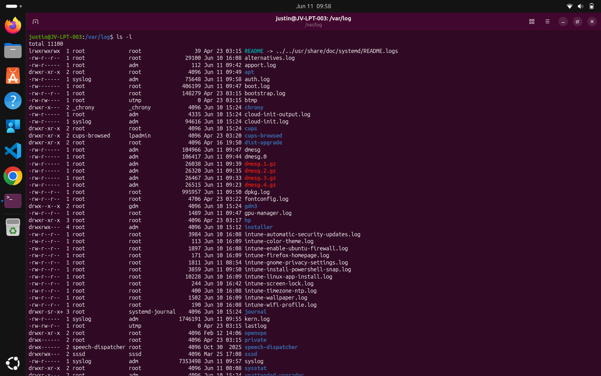Image resolution: width=601 pixels, height=376 pixels.
Task: Click fontconfig.log filename
Action: click(x=266, y=199)
